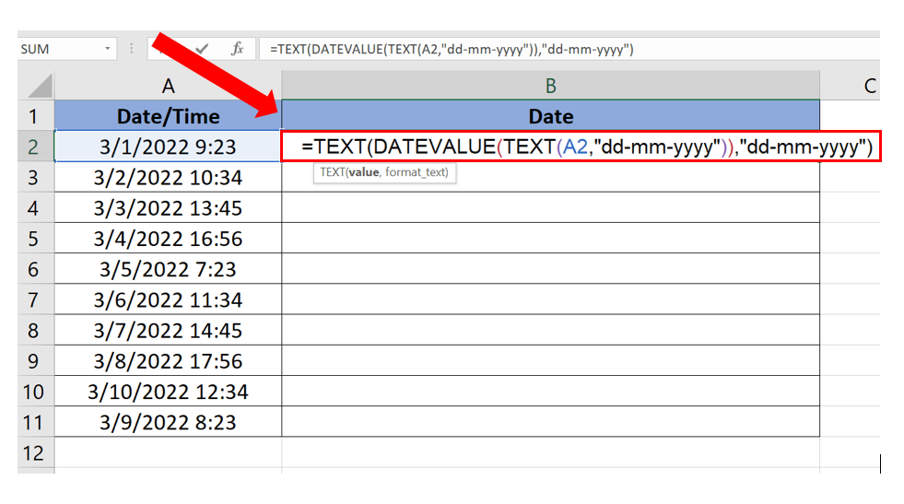
Task: Click cell with 3/3/2022 13:45
Action: pyautogui.click(x=168, y=208)
